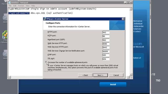
Task: Click the Single Sign On Admin account line
Action: pyautogui.click(x=52, y=9)
